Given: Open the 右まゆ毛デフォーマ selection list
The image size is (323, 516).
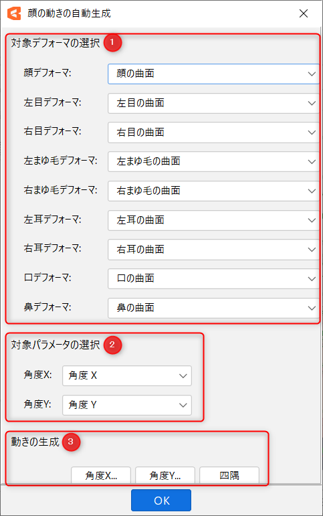Looking at the screenshot, I should [x=213, y=191].
